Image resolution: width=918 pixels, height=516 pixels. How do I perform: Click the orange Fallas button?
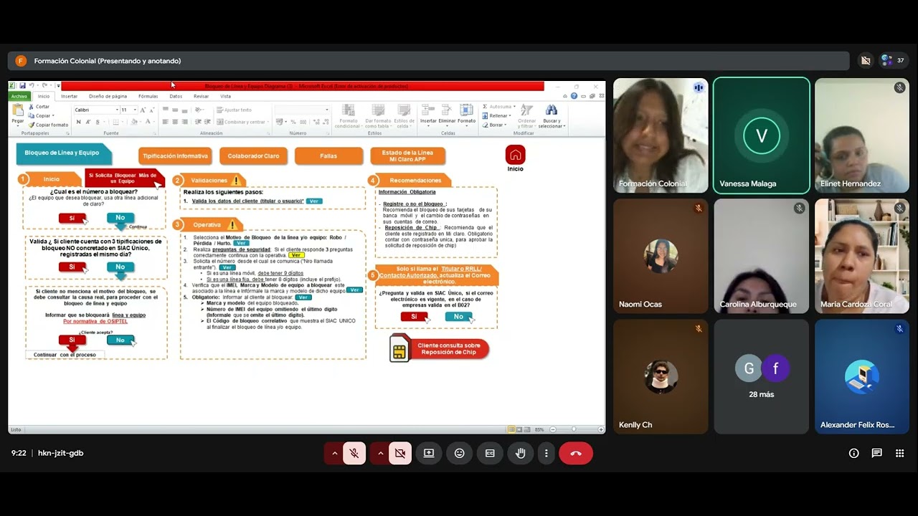tap(328, 156)
